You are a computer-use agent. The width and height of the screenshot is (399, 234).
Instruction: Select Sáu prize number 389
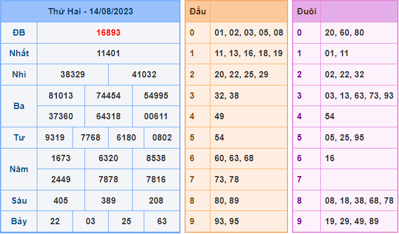pyautogui.click(x=109, y=201)
